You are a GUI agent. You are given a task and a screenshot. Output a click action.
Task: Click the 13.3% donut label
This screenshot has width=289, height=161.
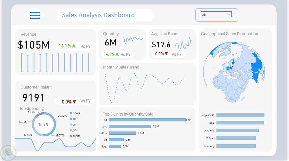coord(31,112)
